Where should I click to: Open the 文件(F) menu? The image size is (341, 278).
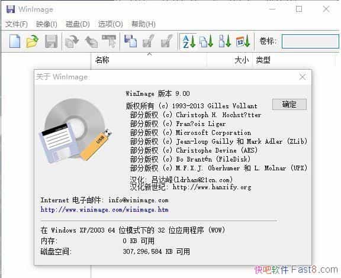pyautogui.click(x=17, y=24)
